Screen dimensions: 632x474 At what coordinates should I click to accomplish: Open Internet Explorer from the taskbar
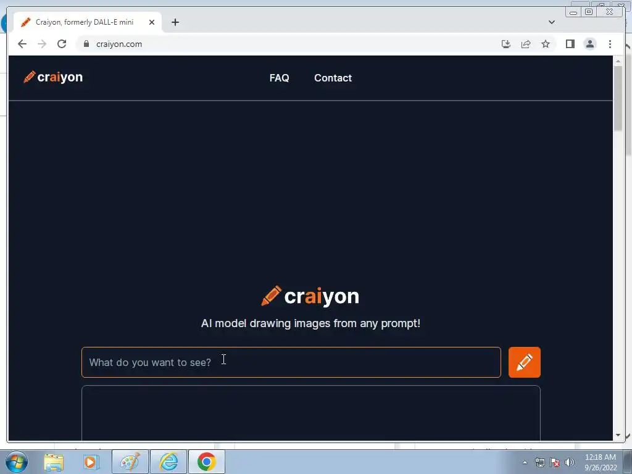point(168,462)
